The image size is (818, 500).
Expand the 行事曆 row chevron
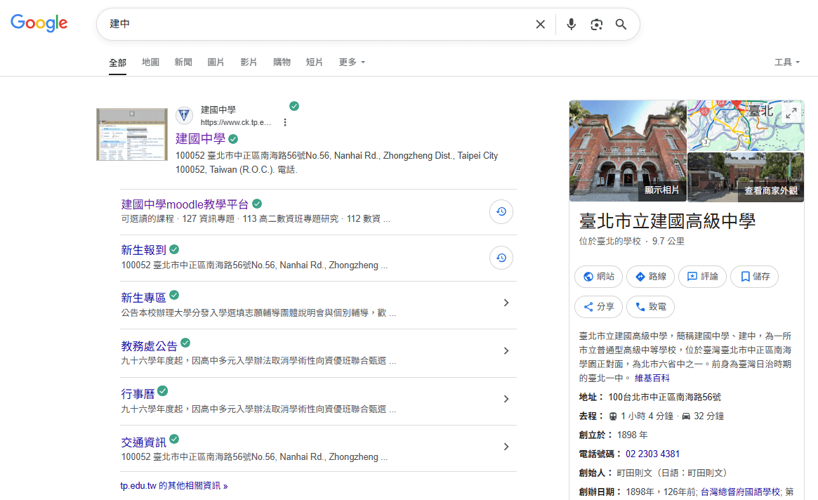point(506,399)
